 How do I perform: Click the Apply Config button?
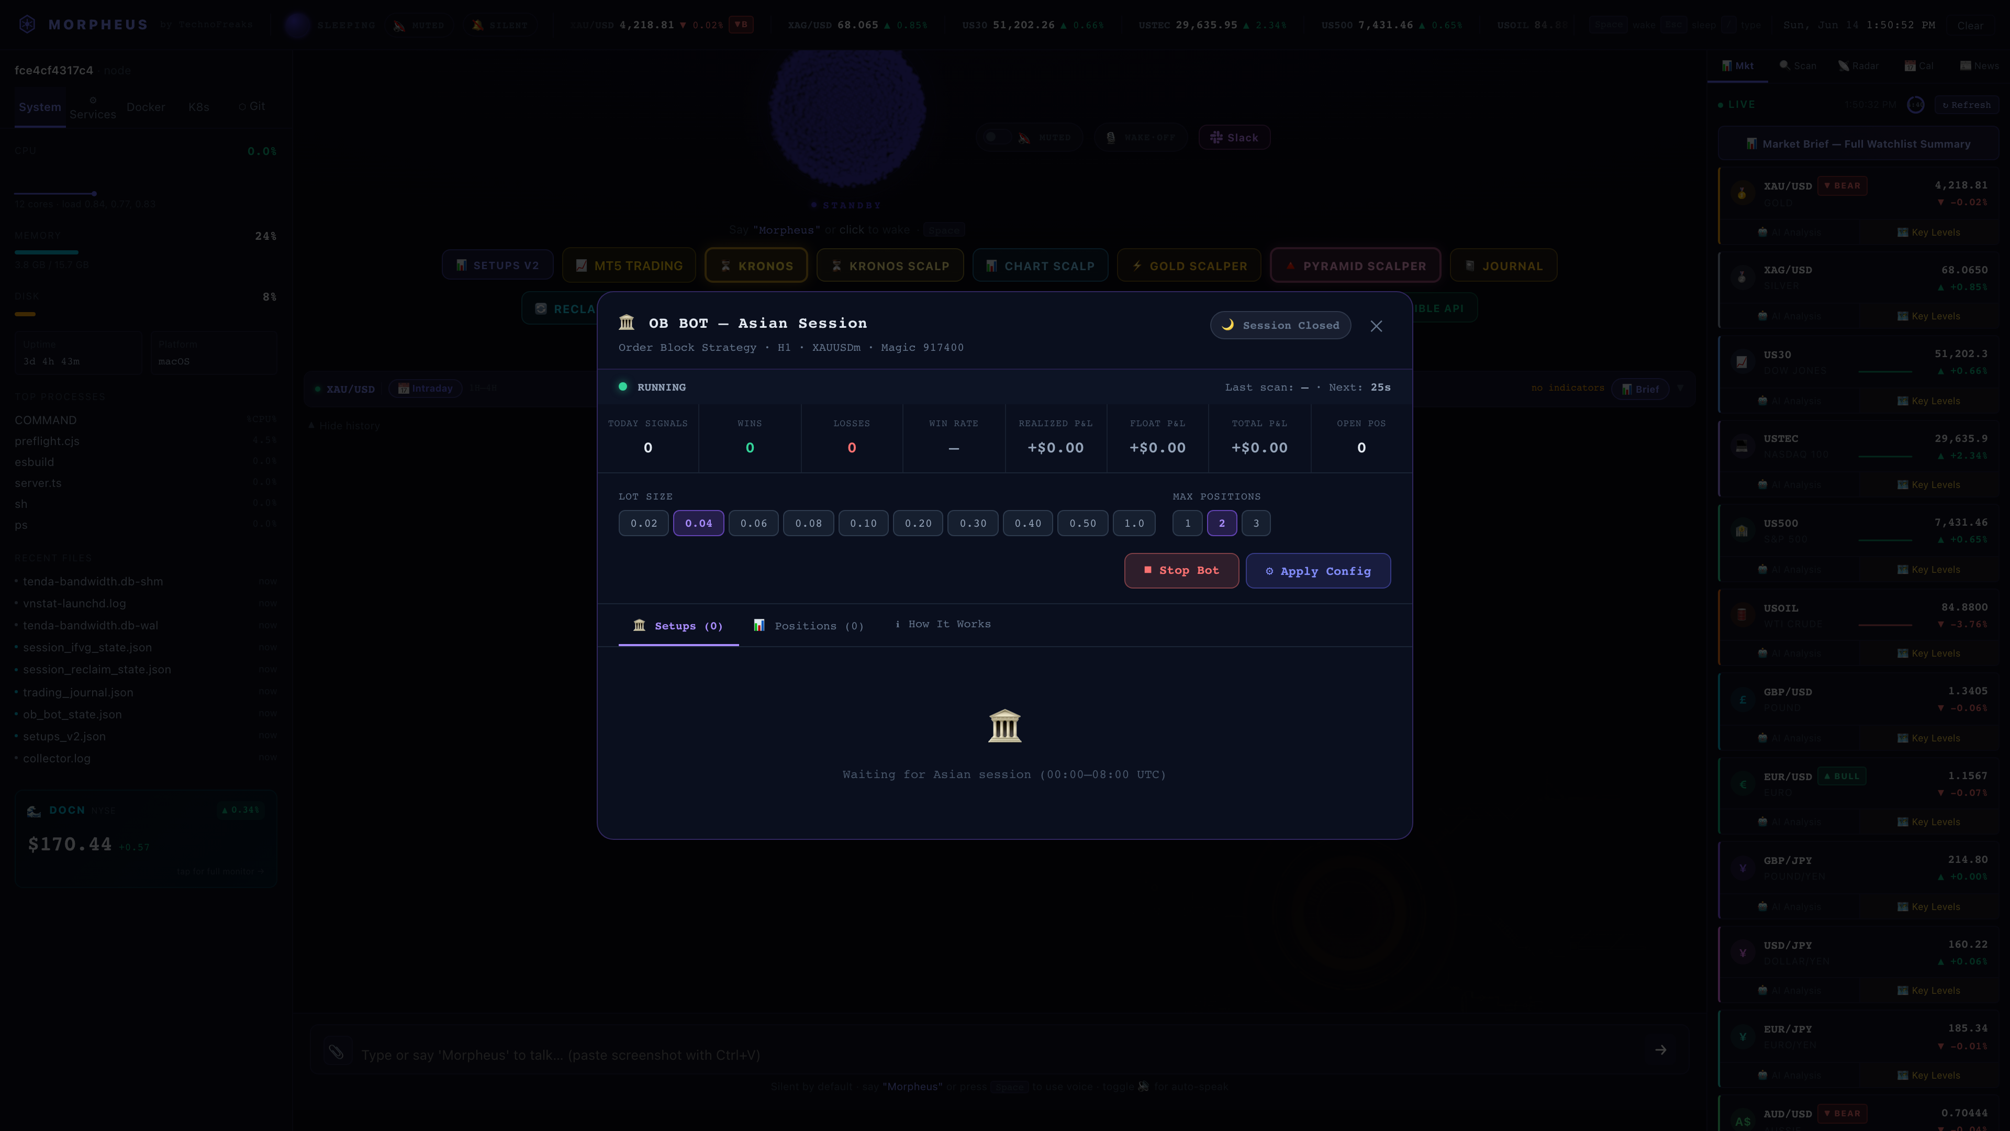(x=1318, y=571)
